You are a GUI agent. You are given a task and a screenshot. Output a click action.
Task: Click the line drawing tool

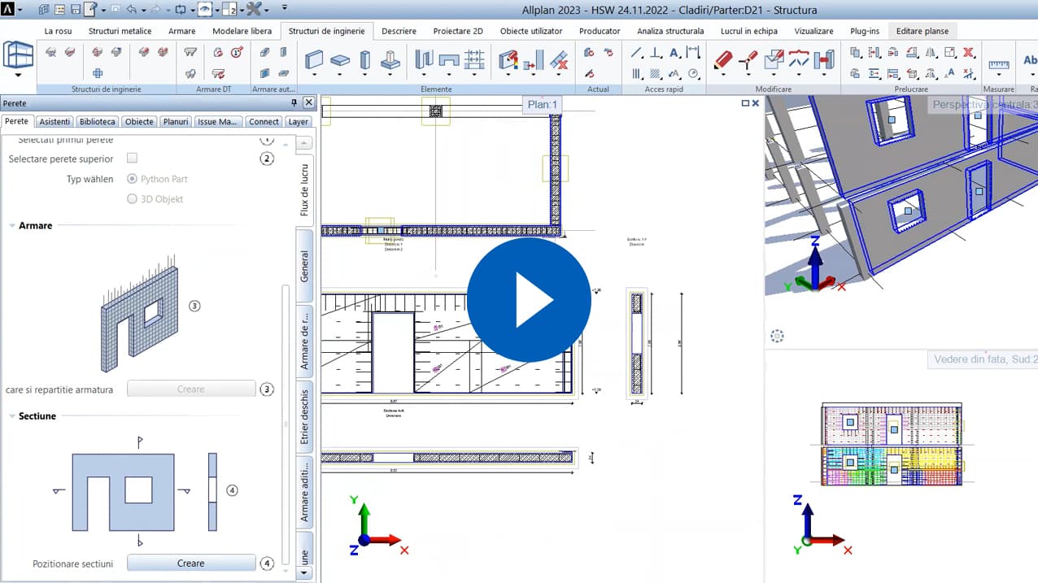coord(637,53)
